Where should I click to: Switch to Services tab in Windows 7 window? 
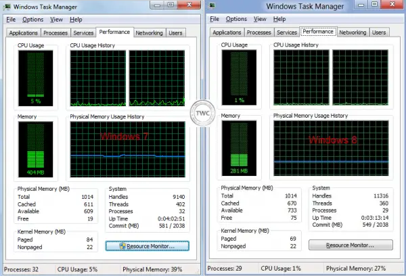(83, 33)
